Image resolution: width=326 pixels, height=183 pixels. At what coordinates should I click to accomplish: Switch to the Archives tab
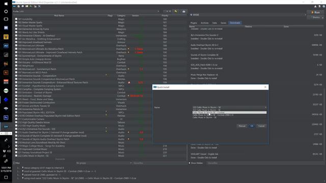pyautogui.click(x=205, y=23)
